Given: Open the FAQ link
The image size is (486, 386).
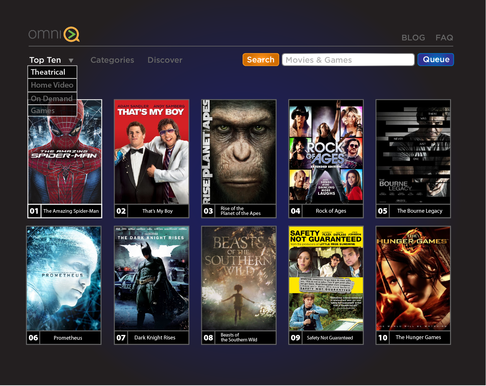Looking at the screenshot, I should coord(444,38).
